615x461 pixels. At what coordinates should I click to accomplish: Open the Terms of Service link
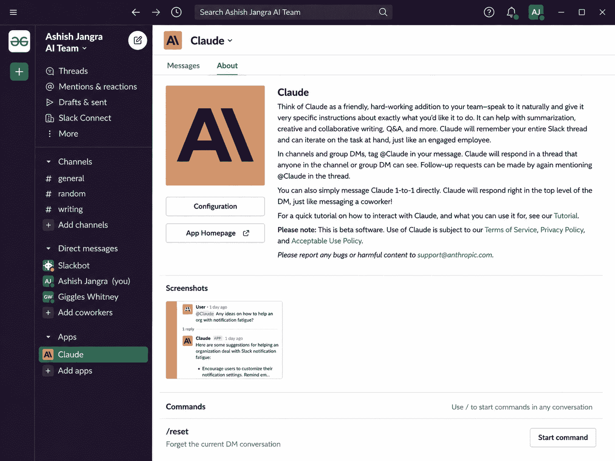tap(511, 230)
